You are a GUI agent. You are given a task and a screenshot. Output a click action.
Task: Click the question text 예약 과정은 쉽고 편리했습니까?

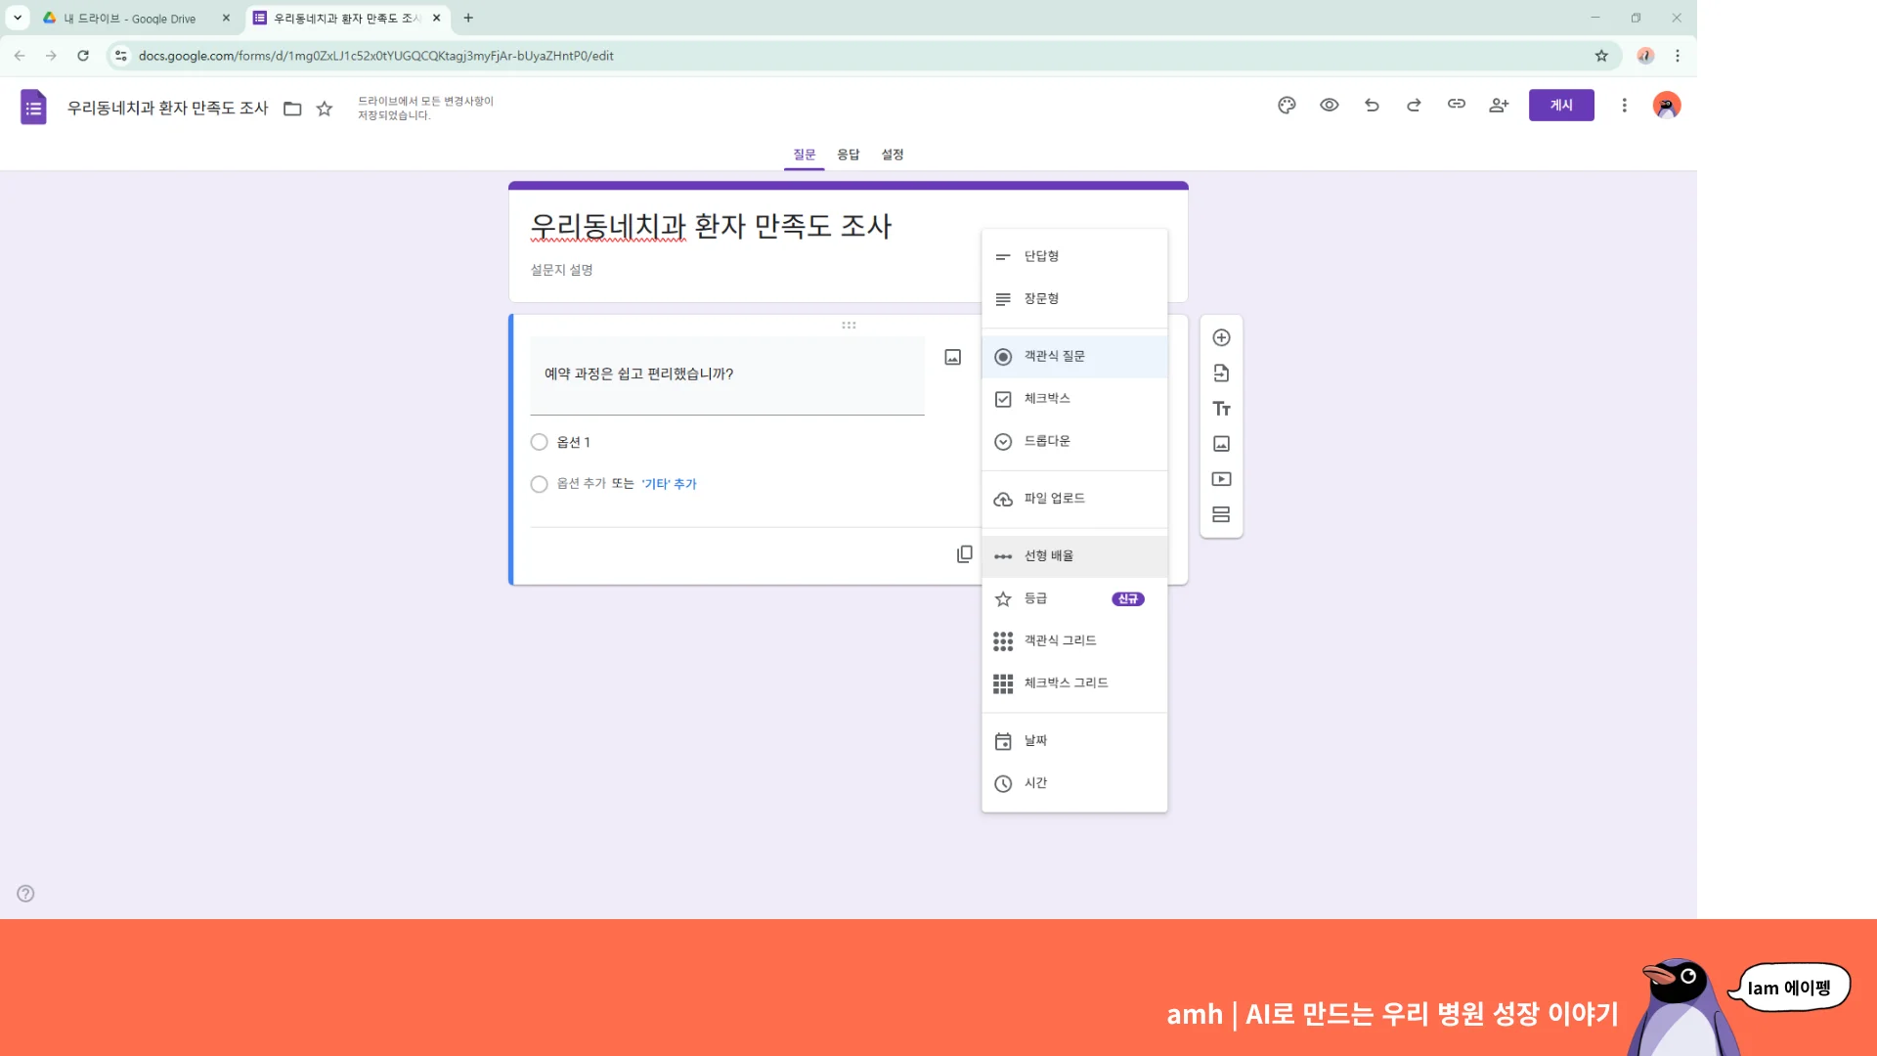[639, 374]
